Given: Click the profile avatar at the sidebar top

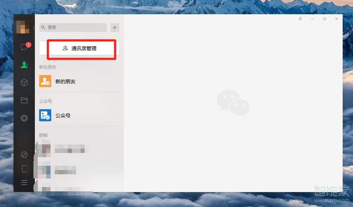Looking at the screenshot, I should (23, 27).
